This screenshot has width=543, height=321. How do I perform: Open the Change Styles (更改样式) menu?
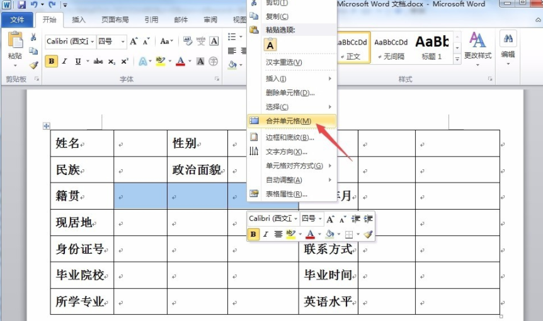(477, 48)
